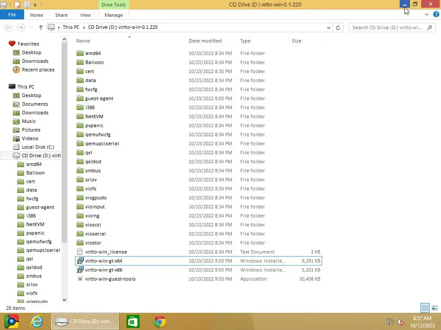Click the Start button on taskbar

point(12,321)
